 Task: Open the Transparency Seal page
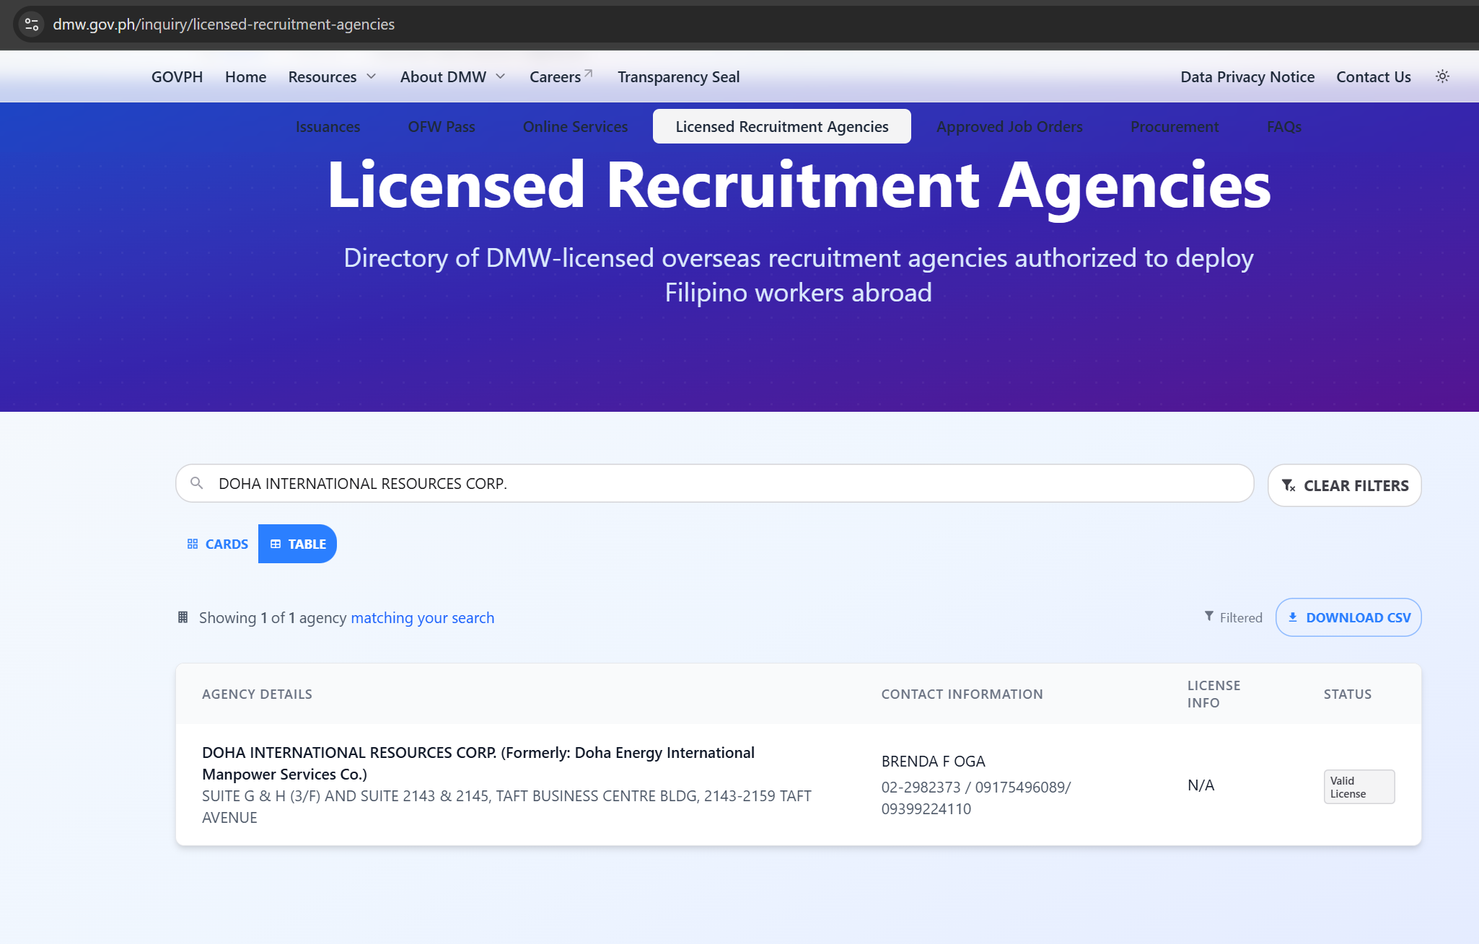[678, 76]
